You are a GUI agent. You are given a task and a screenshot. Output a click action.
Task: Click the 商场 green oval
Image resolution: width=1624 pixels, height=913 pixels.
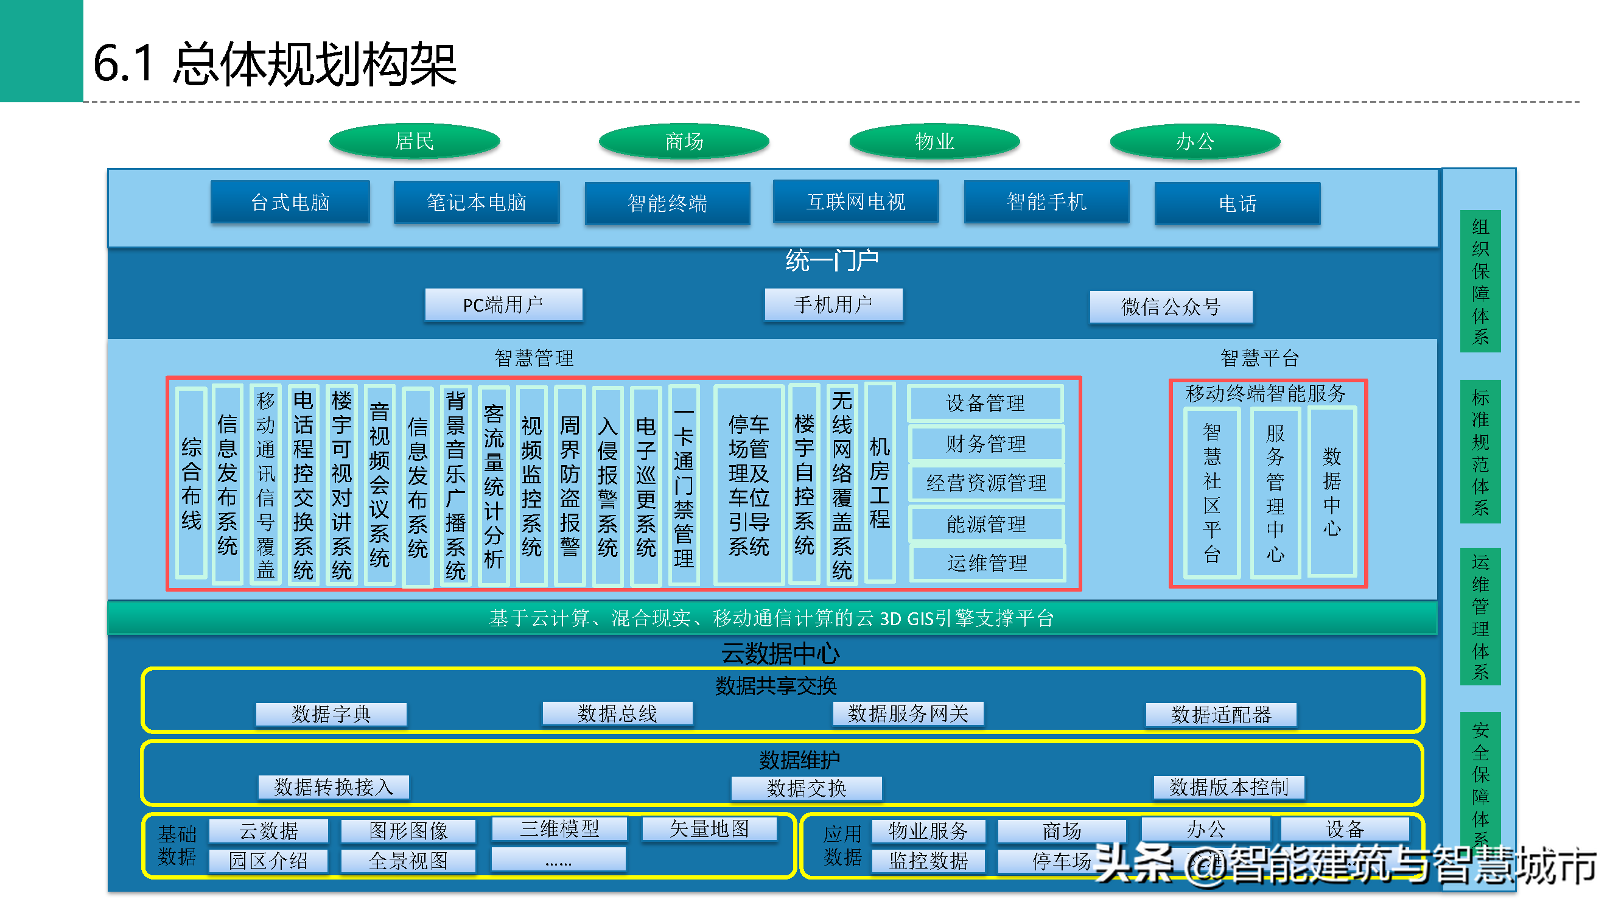coord(684,141)
